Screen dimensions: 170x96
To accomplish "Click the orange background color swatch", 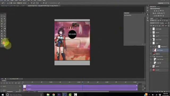I will tap(3, 43).
